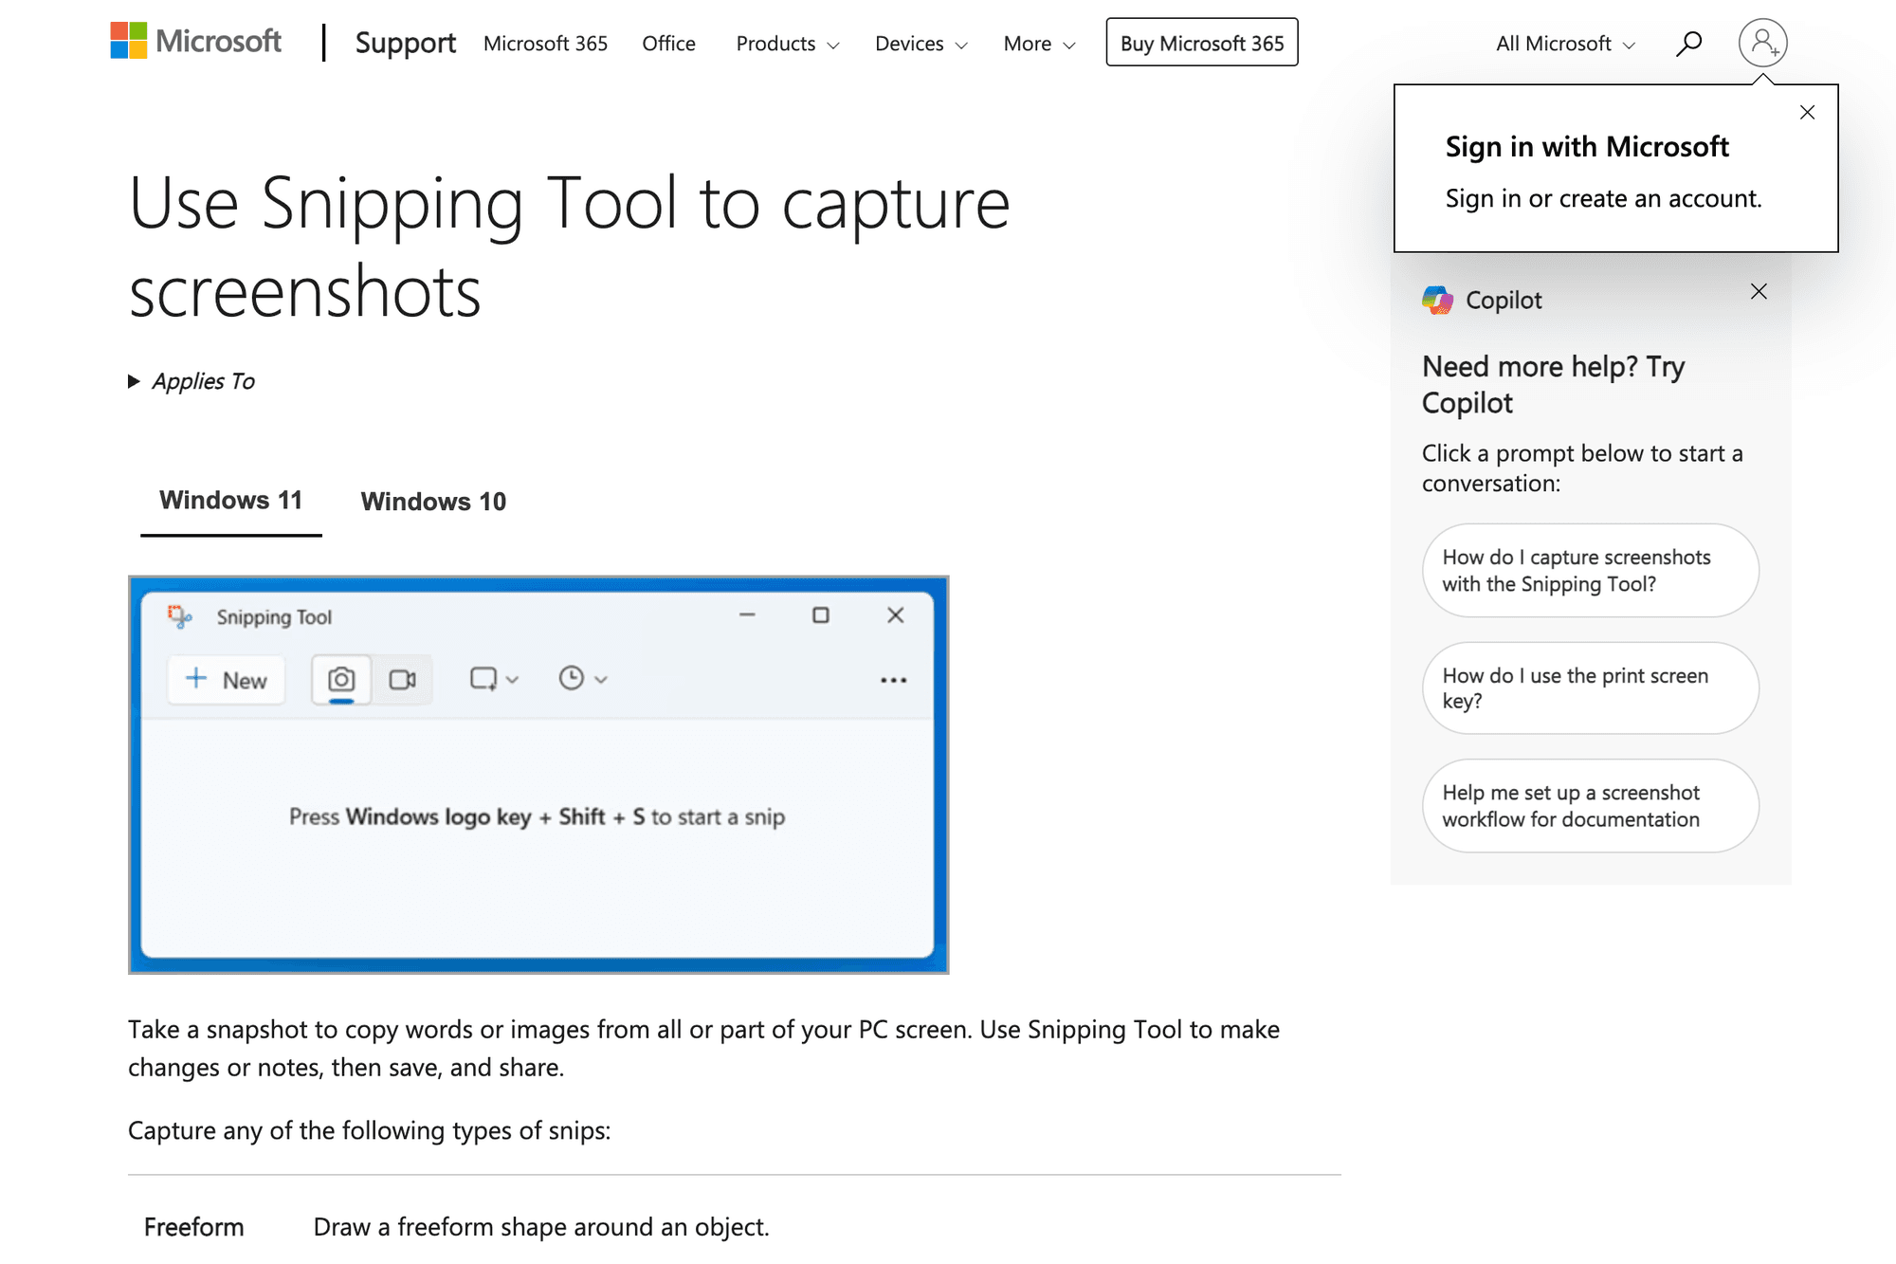Click camera snip mode icon in image
The height and width of the screenshot is (1264, 1896).
pos(341,679)
